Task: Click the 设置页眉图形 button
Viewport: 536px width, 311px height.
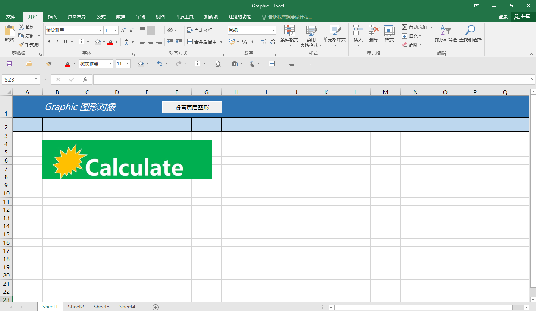Action: 192,107
